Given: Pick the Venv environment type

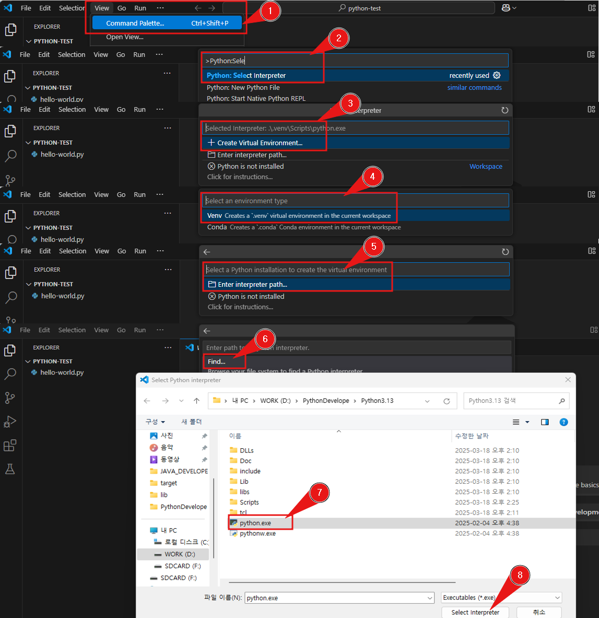Looking at the screenshot, I should pyautogui.click(x=356, y=216).
